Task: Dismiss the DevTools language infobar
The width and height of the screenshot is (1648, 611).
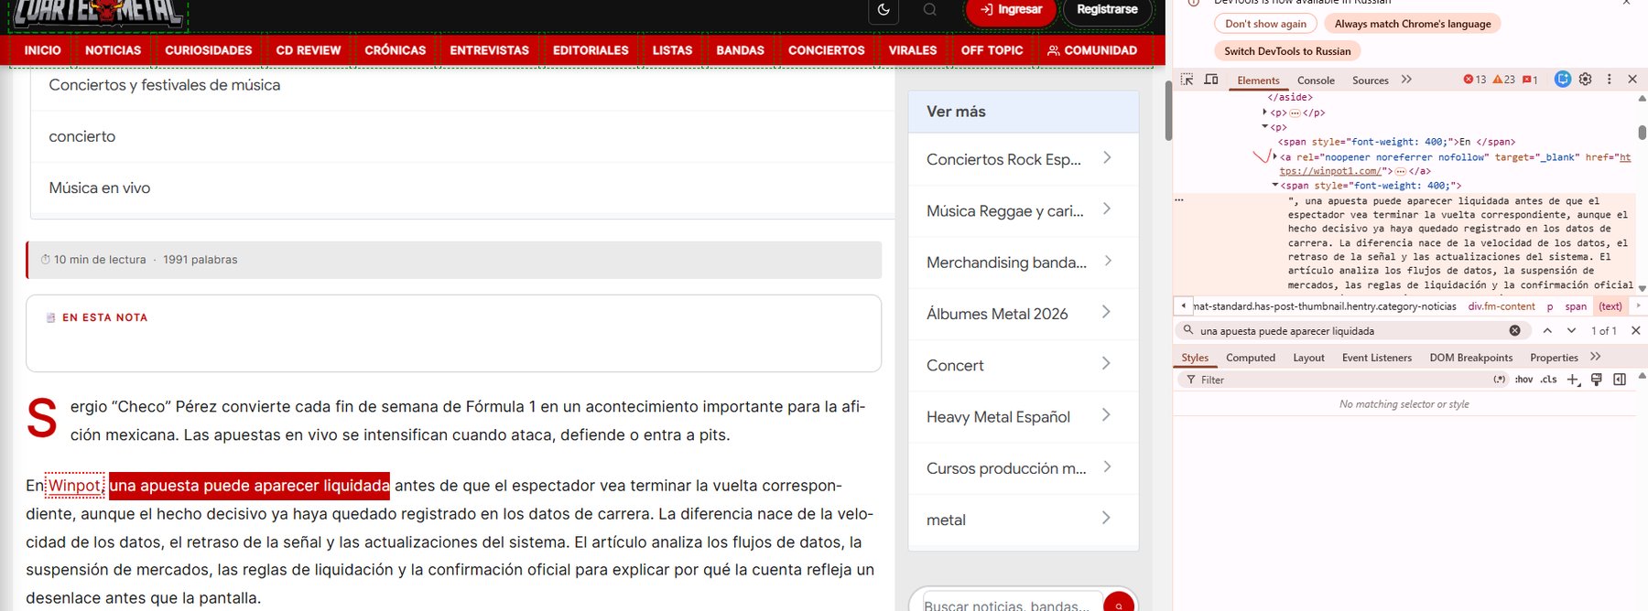Action: coord(1626,3)
